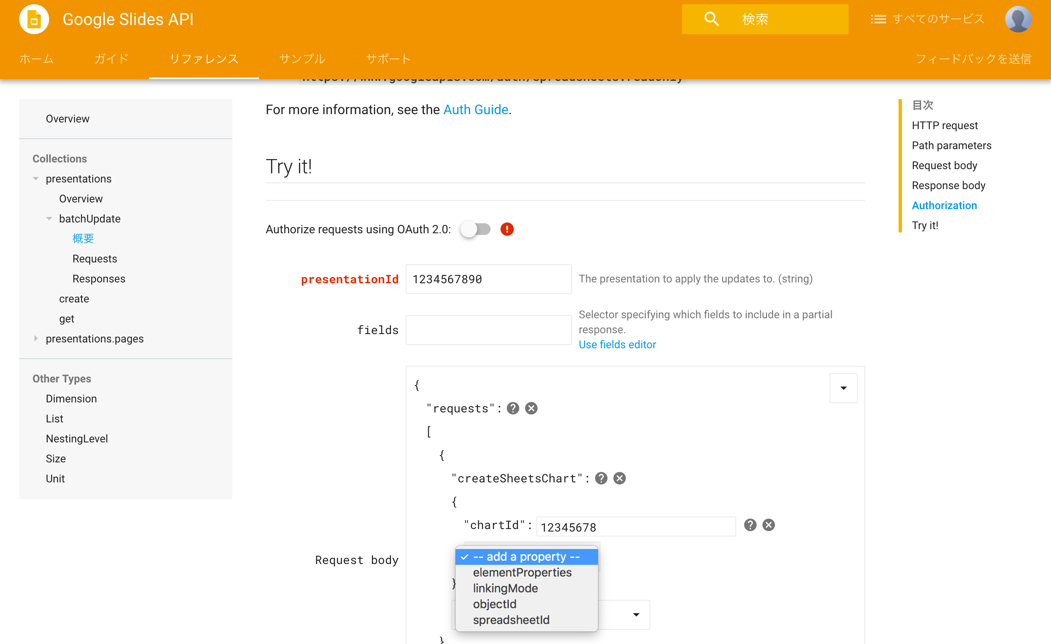Click the presentationId input field

[x=488, y=279]
